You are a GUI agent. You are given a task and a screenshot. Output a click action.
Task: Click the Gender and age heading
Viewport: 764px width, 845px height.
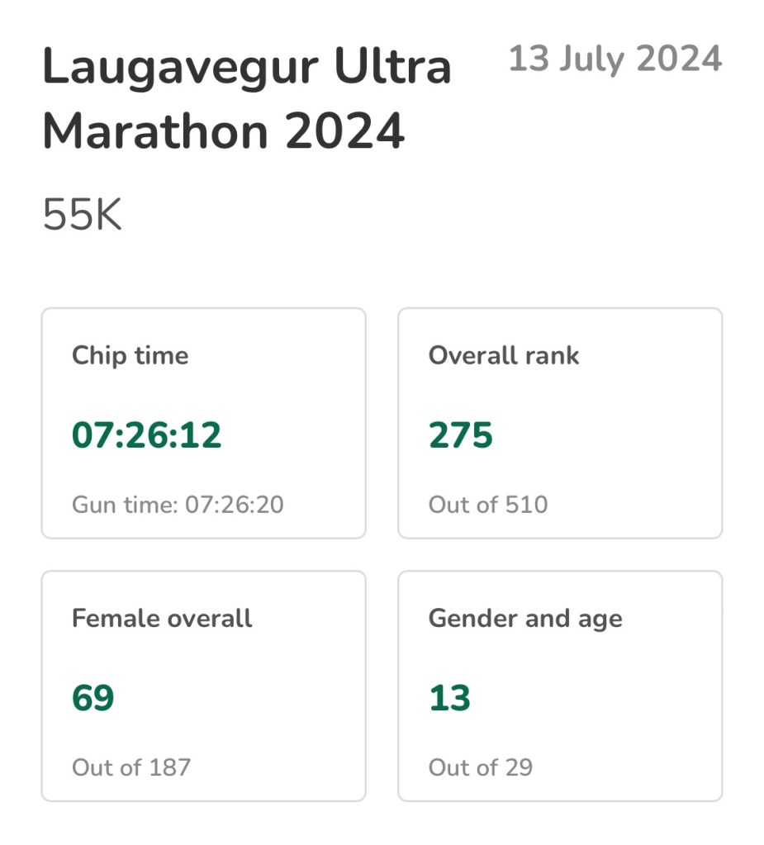point(525,619)
